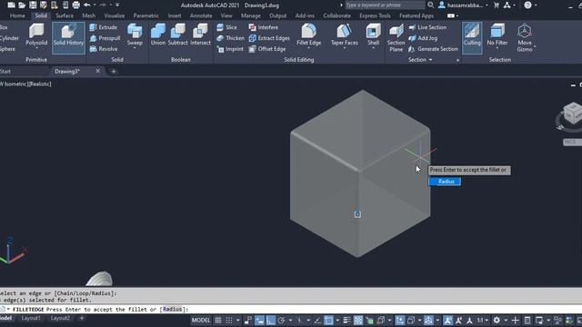This screenshot has height=327, width=582.
Task: Switch to the Annotate ribbon tab
Action: 201,15
